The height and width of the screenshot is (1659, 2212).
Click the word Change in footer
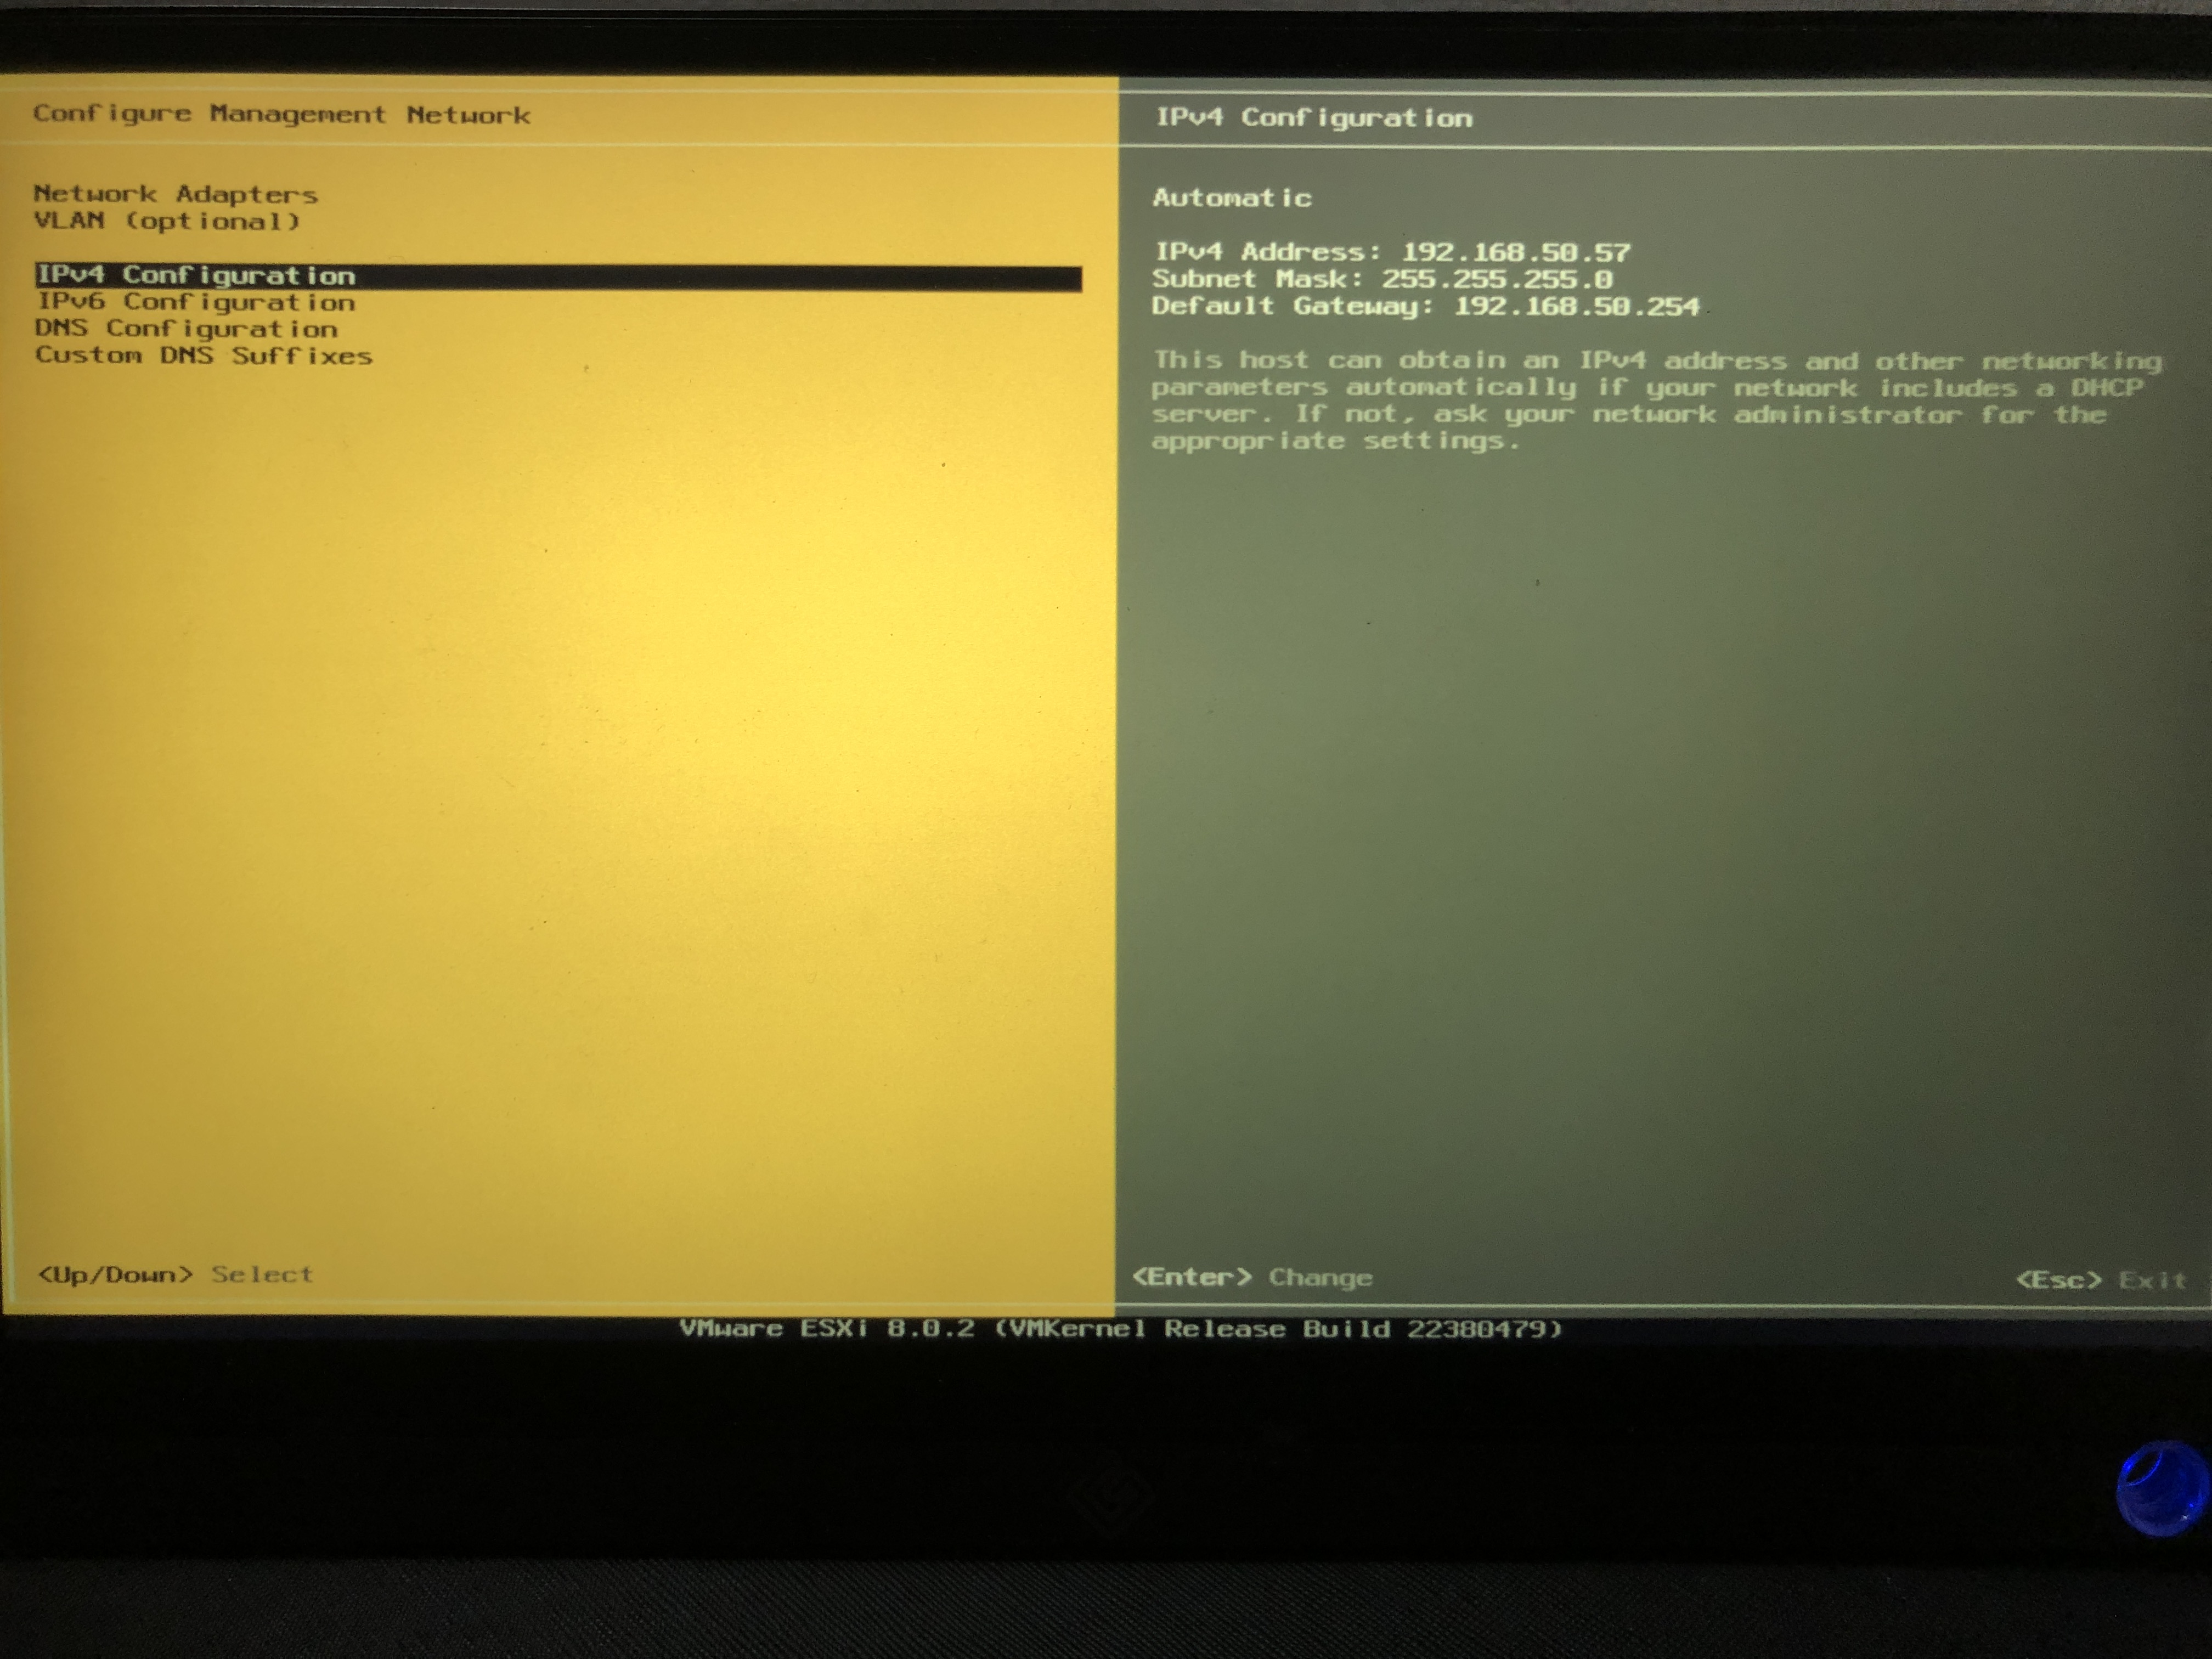pyautogui.click(x=1320, y=1278)
